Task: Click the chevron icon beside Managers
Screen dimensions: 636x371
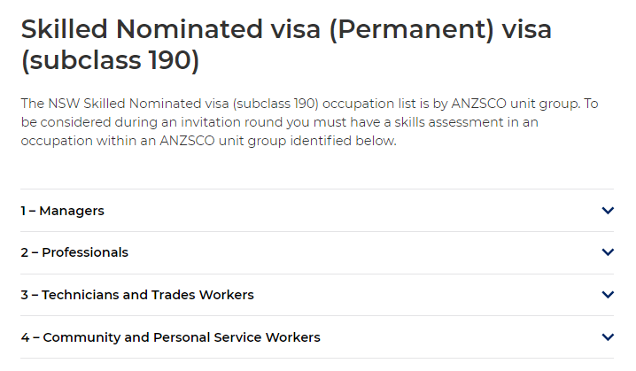Action: pos(608,211)
